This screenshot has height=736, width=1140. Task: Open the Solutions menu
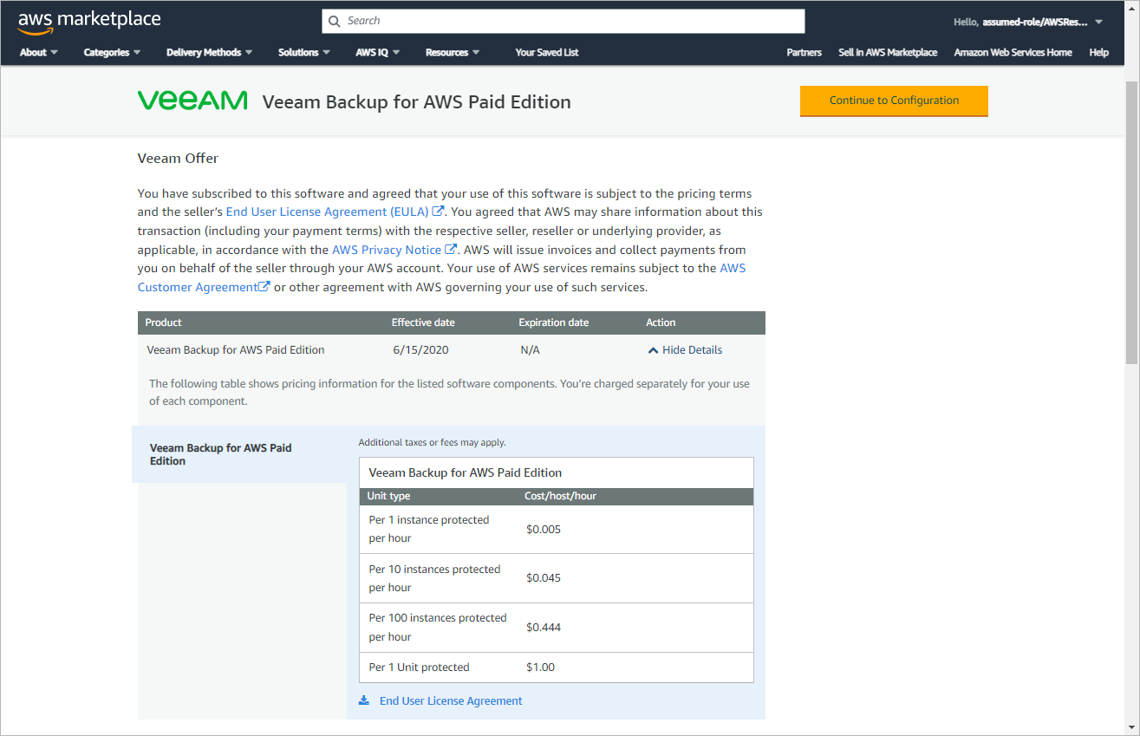(303, 52)
